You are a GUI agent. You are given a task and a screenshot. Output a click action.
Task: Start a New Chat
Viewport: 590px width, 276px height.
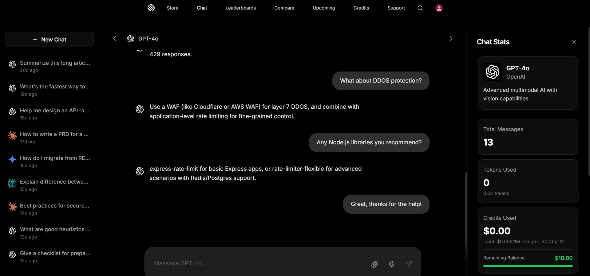coord(49,39)
